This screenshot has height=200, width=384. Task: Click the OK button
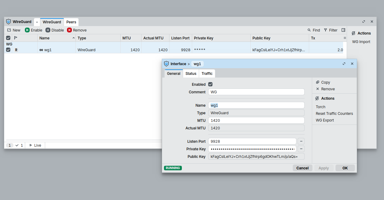[345, 168]
